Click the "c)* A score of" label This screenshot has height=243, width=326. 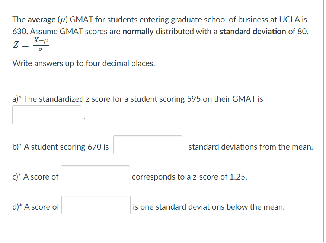point(35,177)
